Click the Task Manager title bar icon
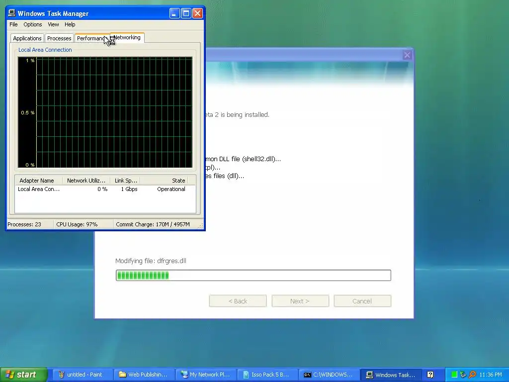 [12, 13]
